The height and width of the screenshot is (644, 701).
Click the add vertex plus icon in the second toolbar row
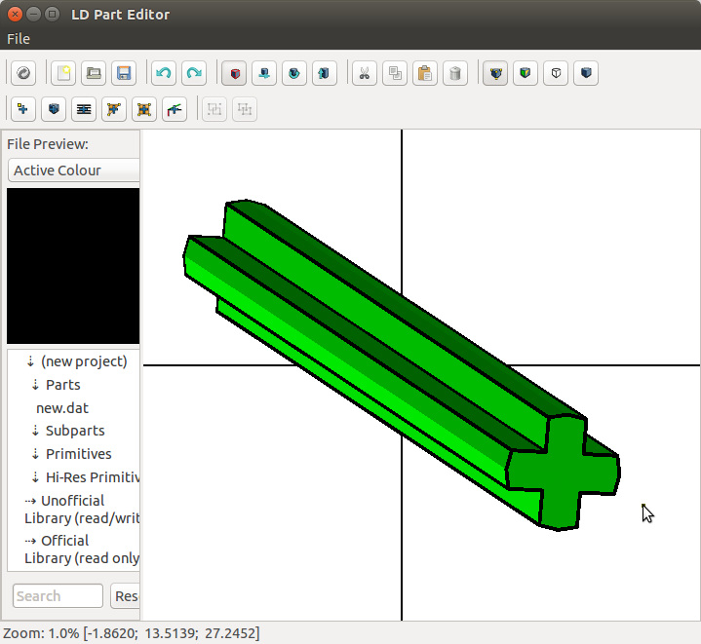23,109
